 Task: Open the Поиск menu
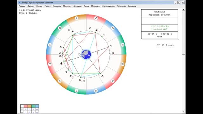48,6
